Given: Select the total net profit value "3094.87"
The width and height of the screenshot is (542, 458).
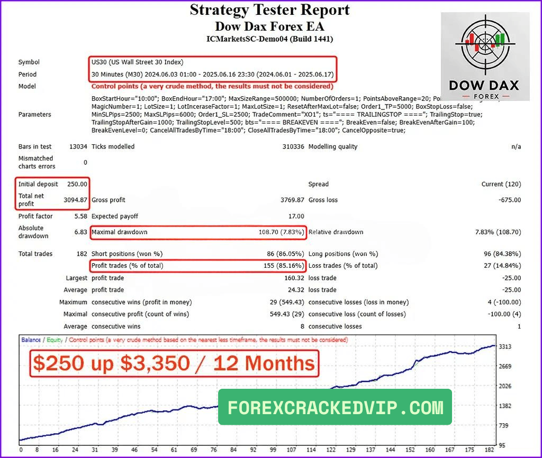Looking at the screenshot, I should pyautogui.click(x=75, y=200).
